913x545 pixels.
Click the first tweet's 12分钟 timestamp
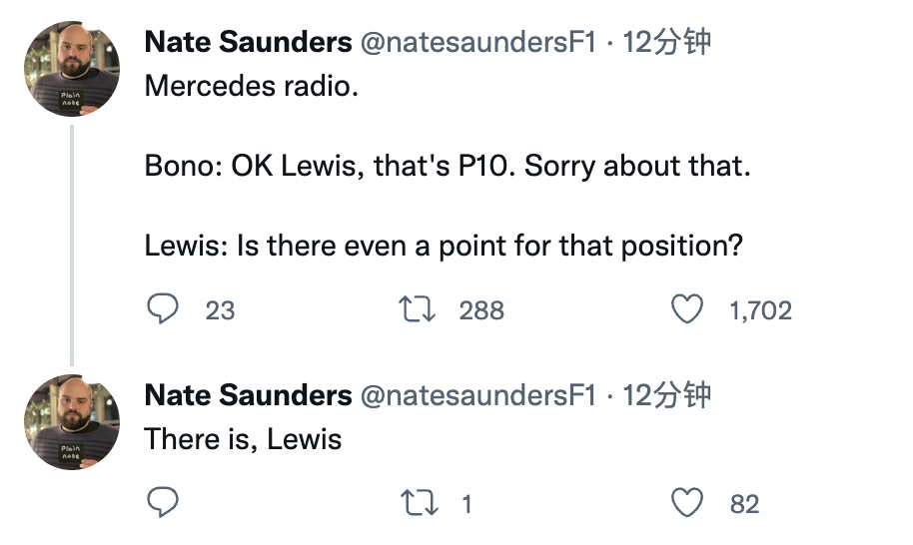[x=666, y=42]
